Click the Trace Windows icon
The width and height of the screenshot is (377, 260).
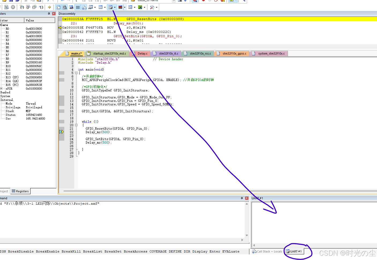(x=130, y=7)
